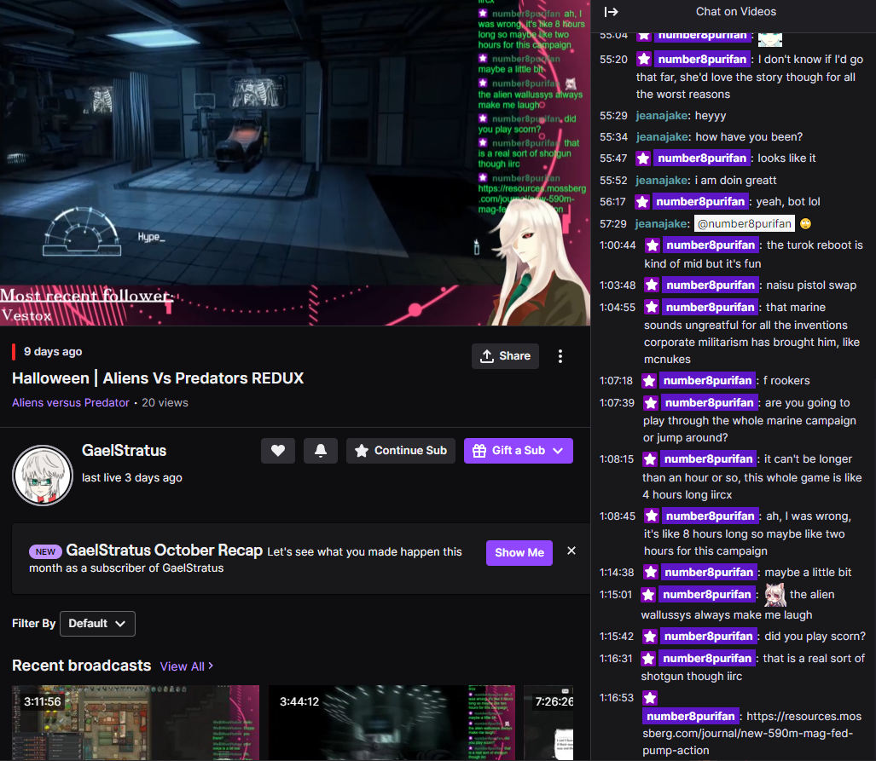This screenshot has height=761, width=876.
Task: Click the mossberg resources link in chat
Action: point(751,733)
